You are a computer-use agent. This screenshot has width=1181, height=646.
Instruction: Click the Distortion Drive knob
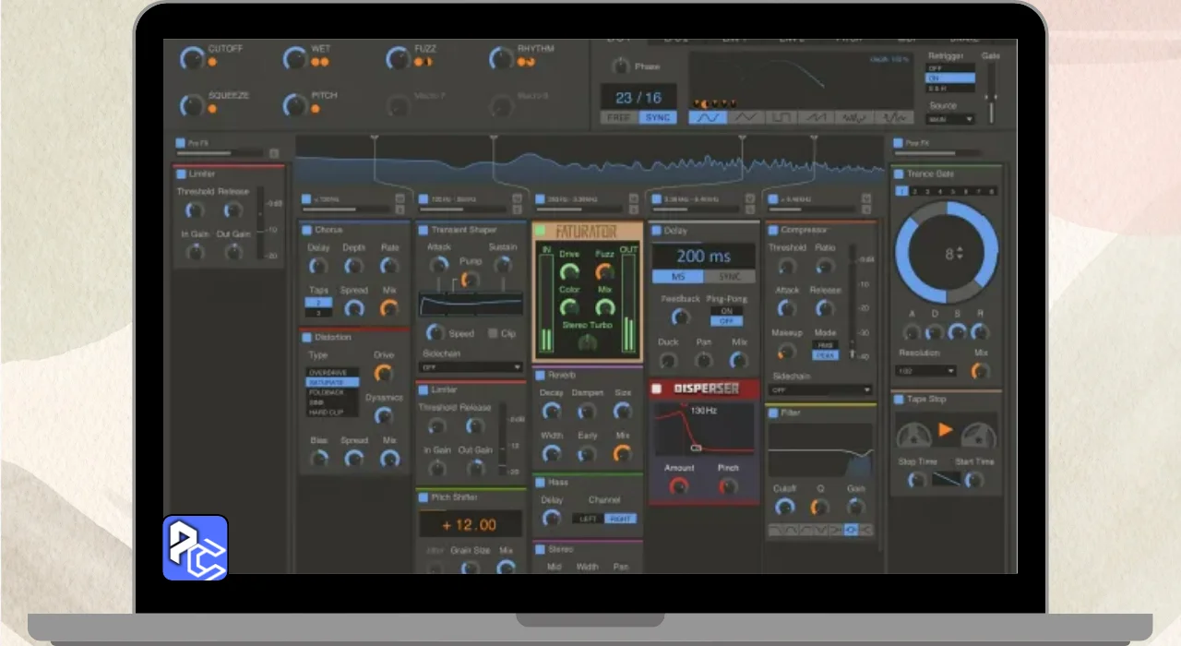[383, 373]
